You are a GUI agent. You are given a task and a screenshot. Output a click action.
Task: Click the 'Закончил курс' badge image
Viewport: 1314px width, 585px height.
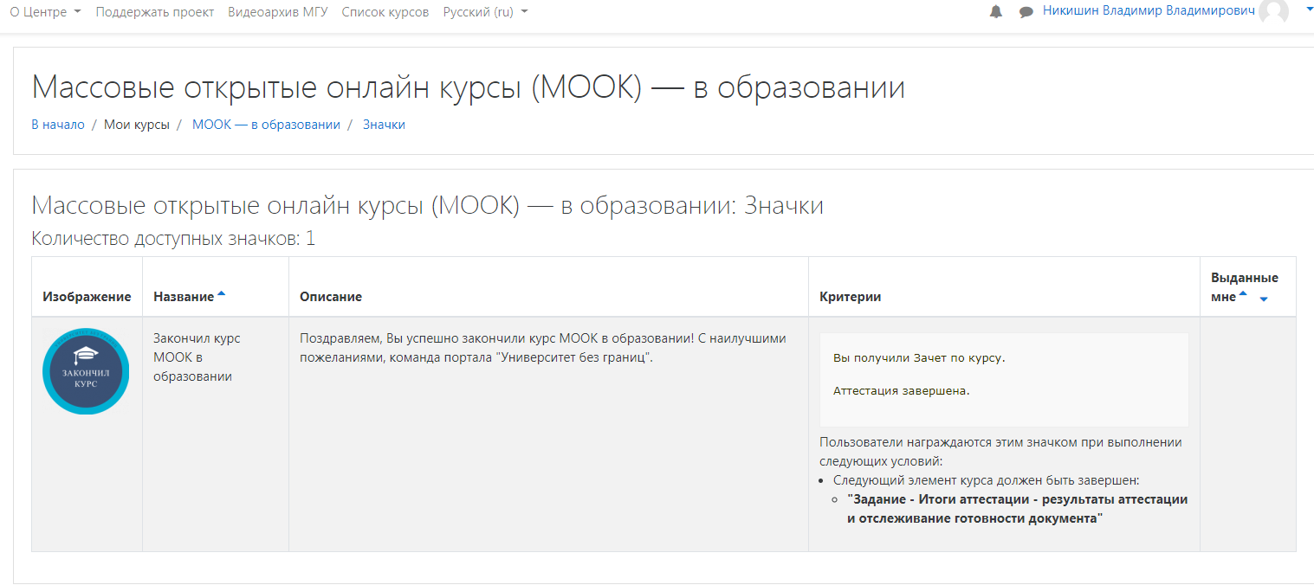point(85,370)
